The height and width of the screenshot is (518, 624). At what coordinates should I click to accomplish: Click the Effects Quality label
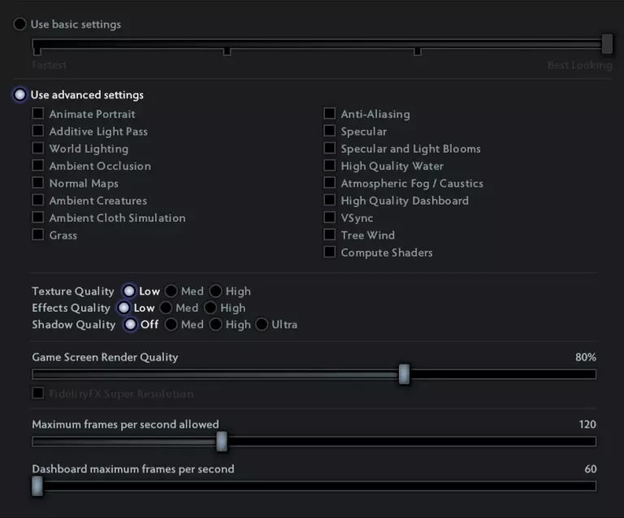pos(71,308)
